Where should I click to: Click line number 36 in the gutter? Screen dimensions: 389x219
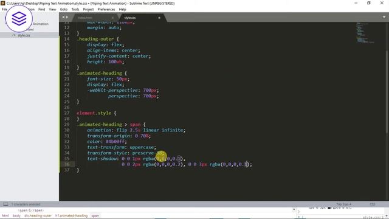coord(67,164)
